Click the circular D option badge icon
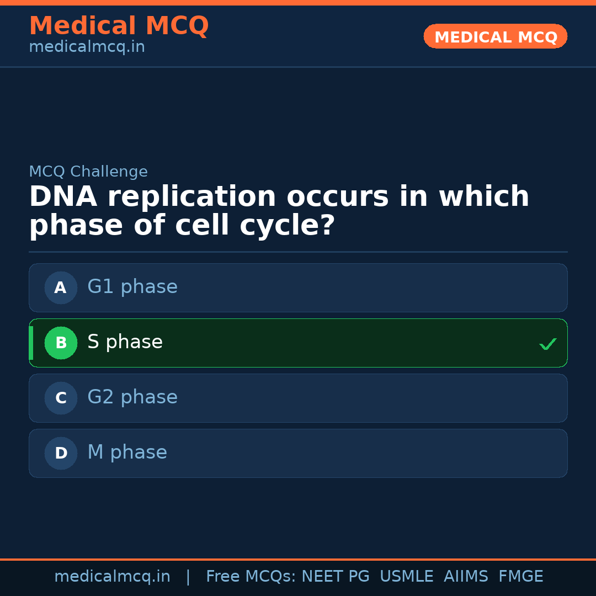 click(61, 453)
